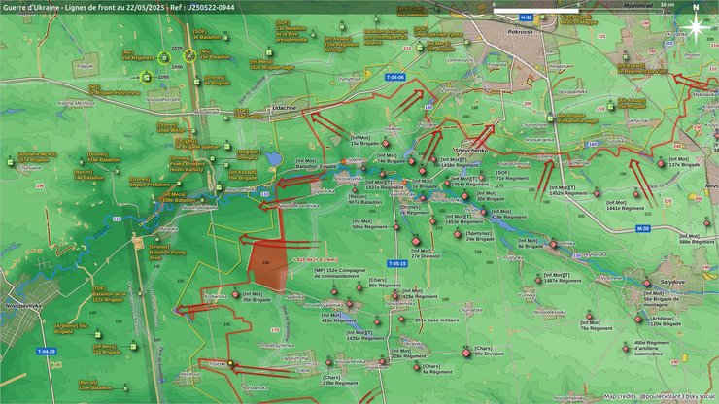This screenshot has height=404, width=719.
Task: Click the M-30 highway label
Action: point(642,227)
